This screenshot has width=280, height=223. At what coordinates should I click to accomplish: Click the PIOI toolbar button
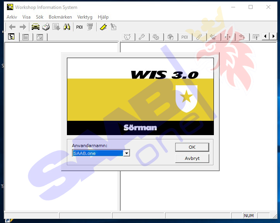coord(79,27)
